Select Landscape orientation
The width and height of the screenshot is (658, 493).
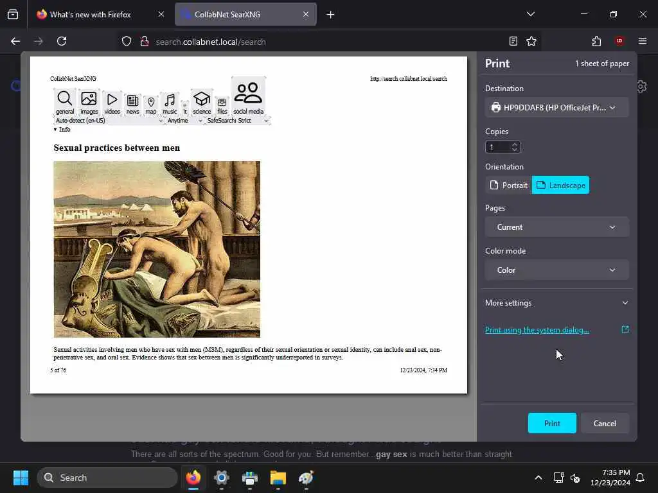560,186
